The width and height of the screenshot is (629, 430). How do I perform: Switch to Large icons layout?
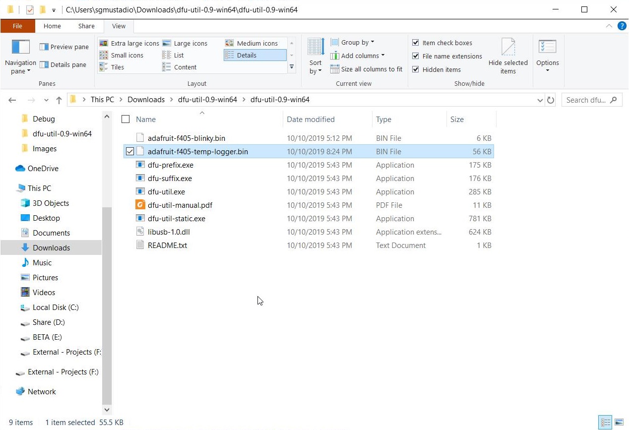(x=191, y=43)
